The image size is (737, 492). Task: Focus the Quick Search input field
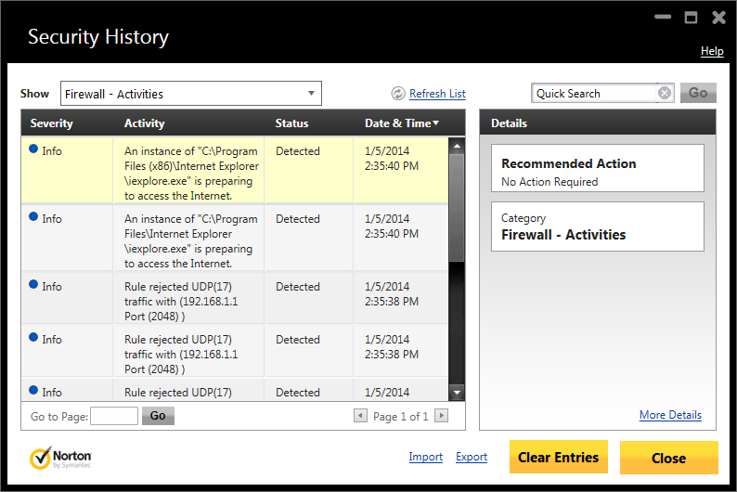595,93
